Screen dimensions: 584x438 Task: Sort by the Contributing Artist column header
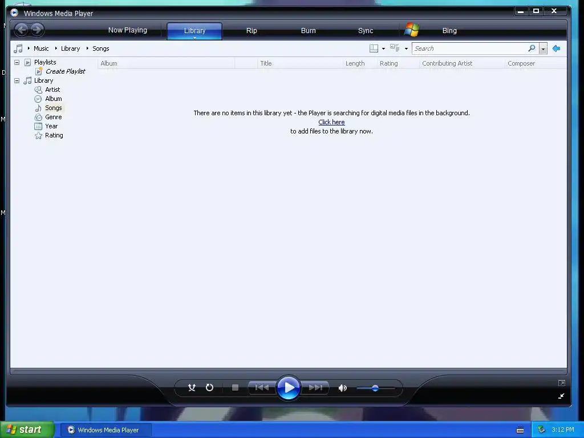[462, 63]
